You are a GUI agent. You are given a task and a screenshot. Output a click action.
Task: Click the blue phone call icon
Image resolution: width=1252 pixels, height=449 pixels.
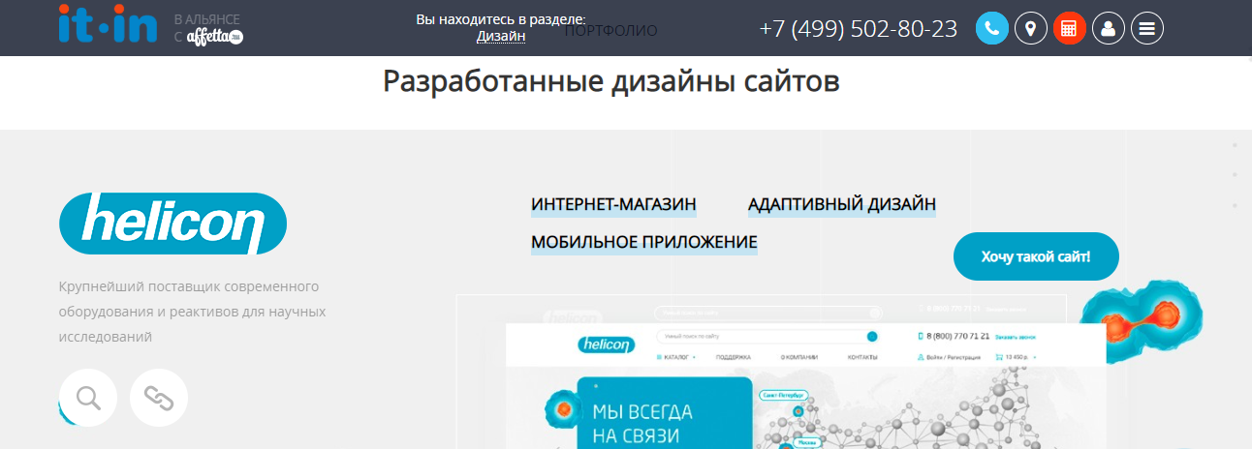[x=992, y=28]
